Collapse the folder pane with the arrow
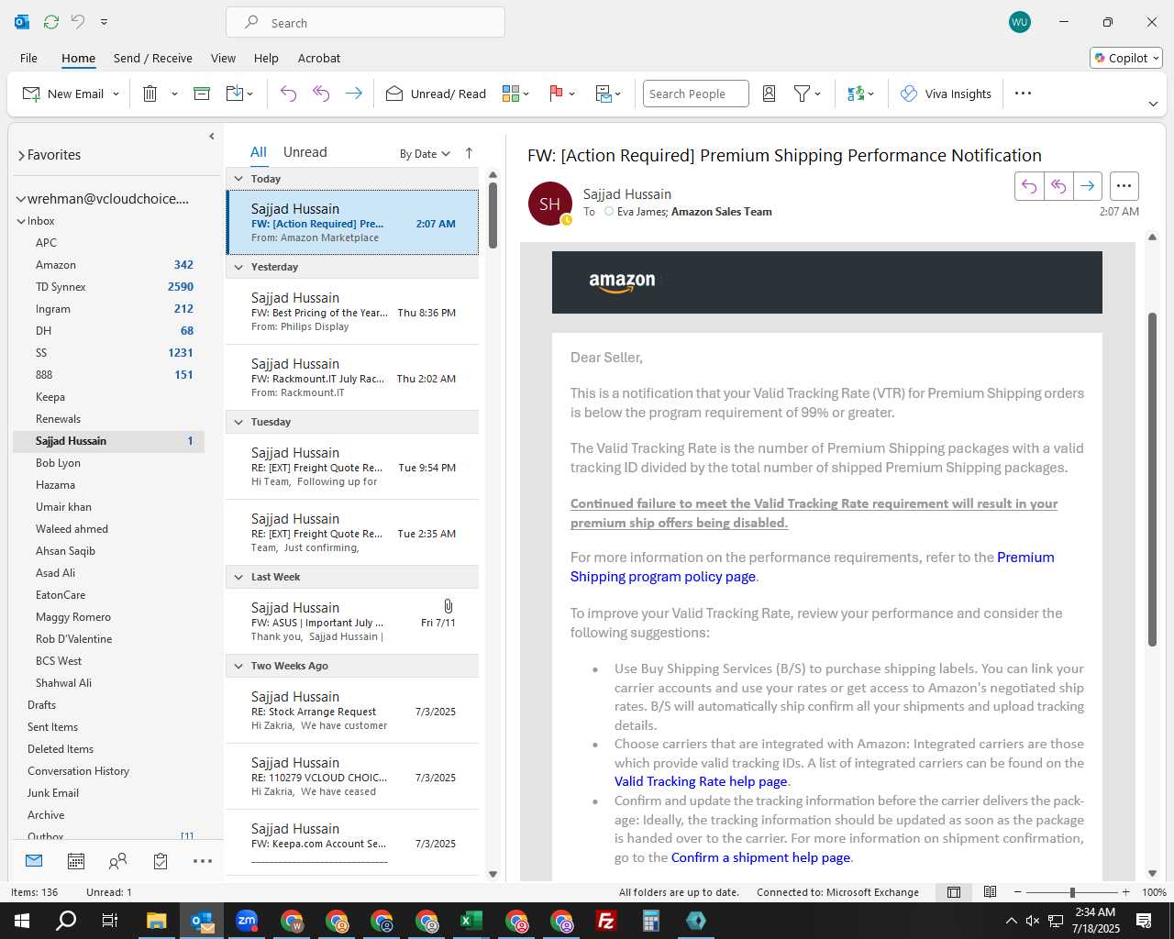The image size is (1174, 939). [212, 136]
